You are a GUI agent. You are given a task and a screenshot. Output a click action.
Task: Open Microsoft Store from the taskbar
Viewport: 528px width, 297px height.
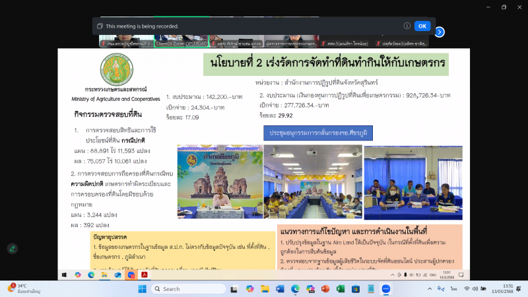point(356,289)
